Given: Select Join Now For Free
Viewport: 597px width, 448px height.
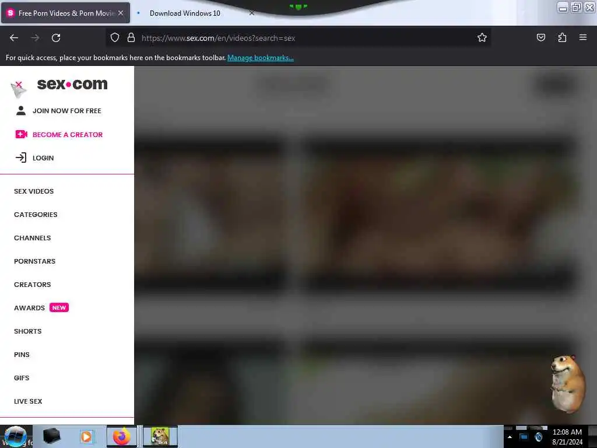Looking at the screenshot, I should [67, 111].
